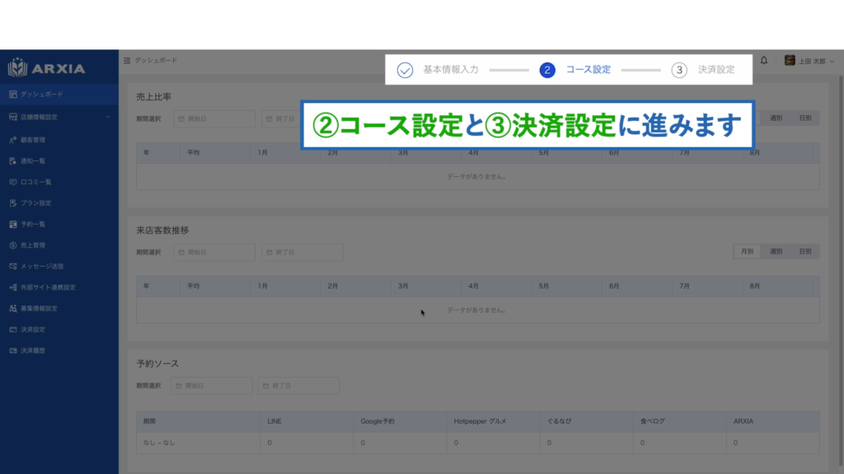Click the page vertical scrollbar
This screenshot has width=844, height=474.
[x=840, y=269]
